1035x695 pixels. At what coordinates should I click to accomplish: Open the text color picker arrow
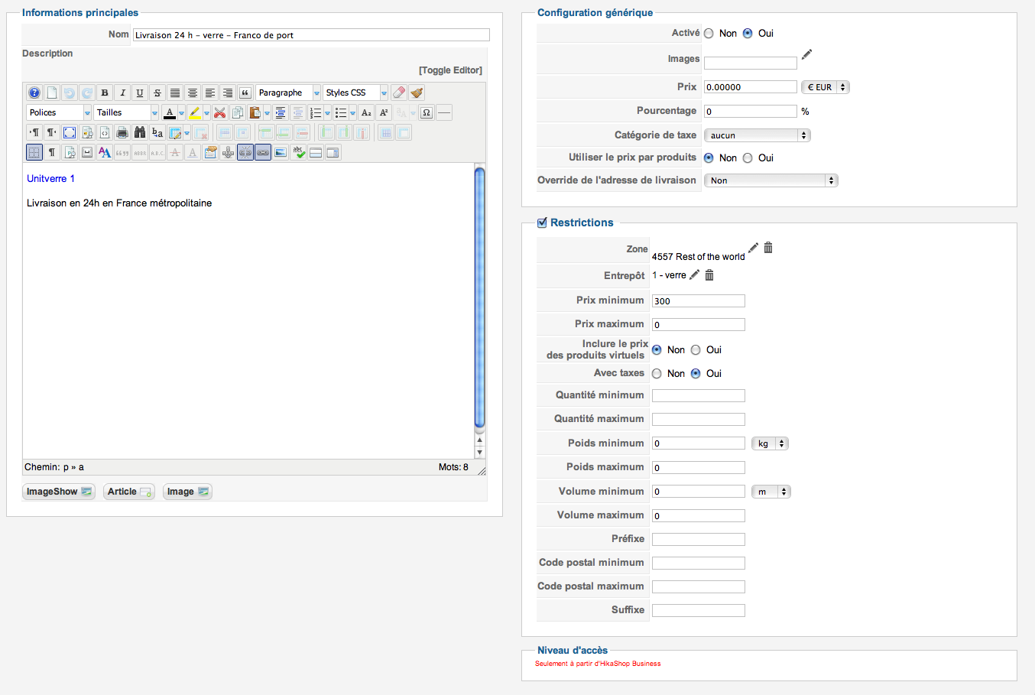click(181, 112)
